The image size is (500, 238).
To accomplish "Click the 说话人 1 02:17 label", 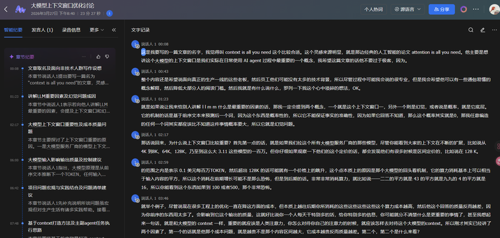I will (x=154, y=135).
